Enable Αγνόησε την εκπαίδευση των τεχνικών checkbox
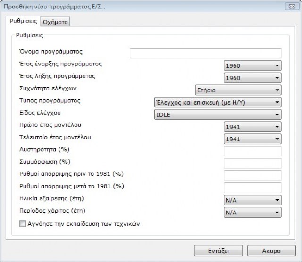Viewport: 302px width, 262px height. pyautogui.click(x=23, y=224)
